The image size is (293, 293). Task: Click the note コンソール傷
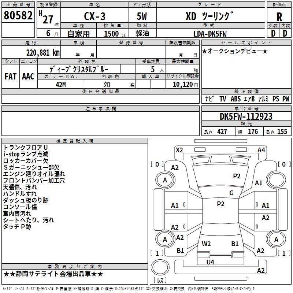point(20,207)
